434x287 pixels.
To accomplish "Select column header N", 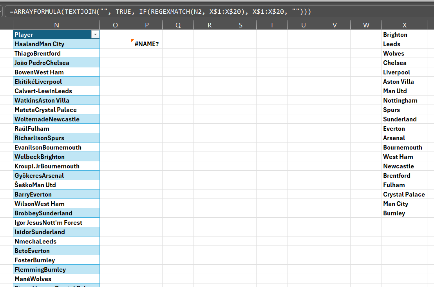I will [56, 24].
